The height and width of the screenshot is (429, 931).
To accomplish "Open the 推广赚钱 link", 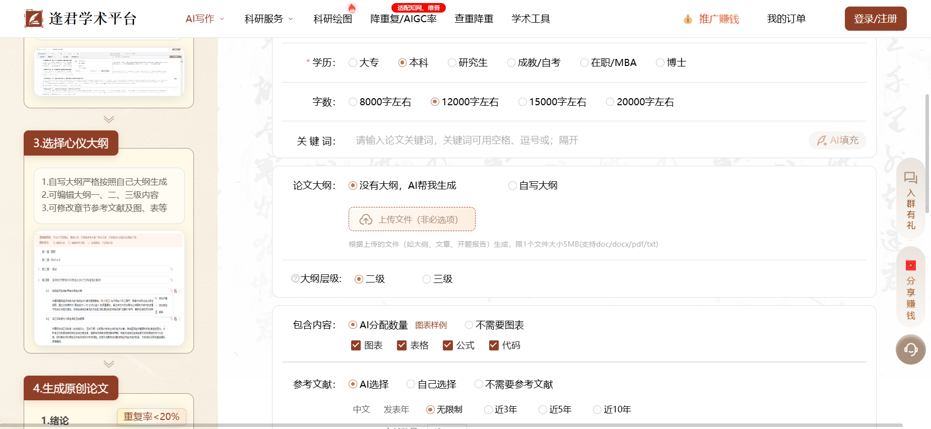I will 719,19.
